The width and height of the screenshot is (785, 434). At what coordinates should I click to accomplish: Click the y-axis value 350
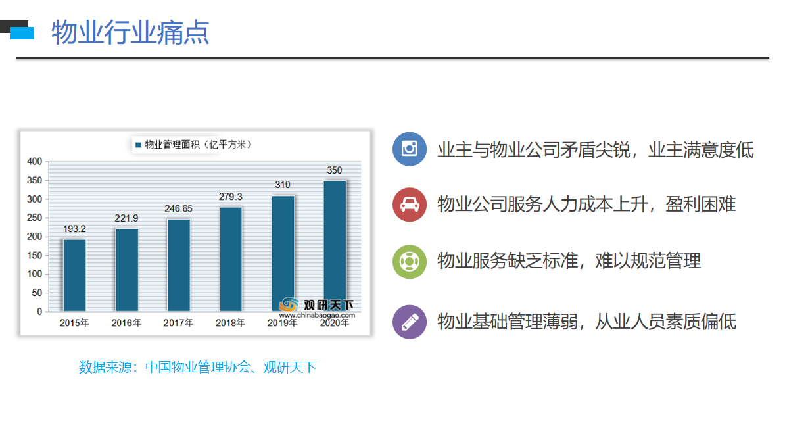(35, 180)
